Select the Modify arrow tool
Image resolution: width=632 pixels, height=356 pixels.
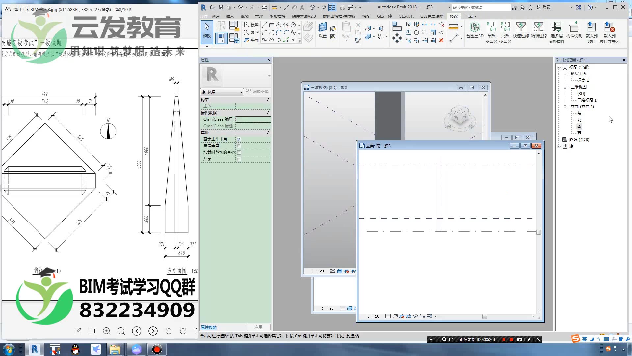[207, 30]
